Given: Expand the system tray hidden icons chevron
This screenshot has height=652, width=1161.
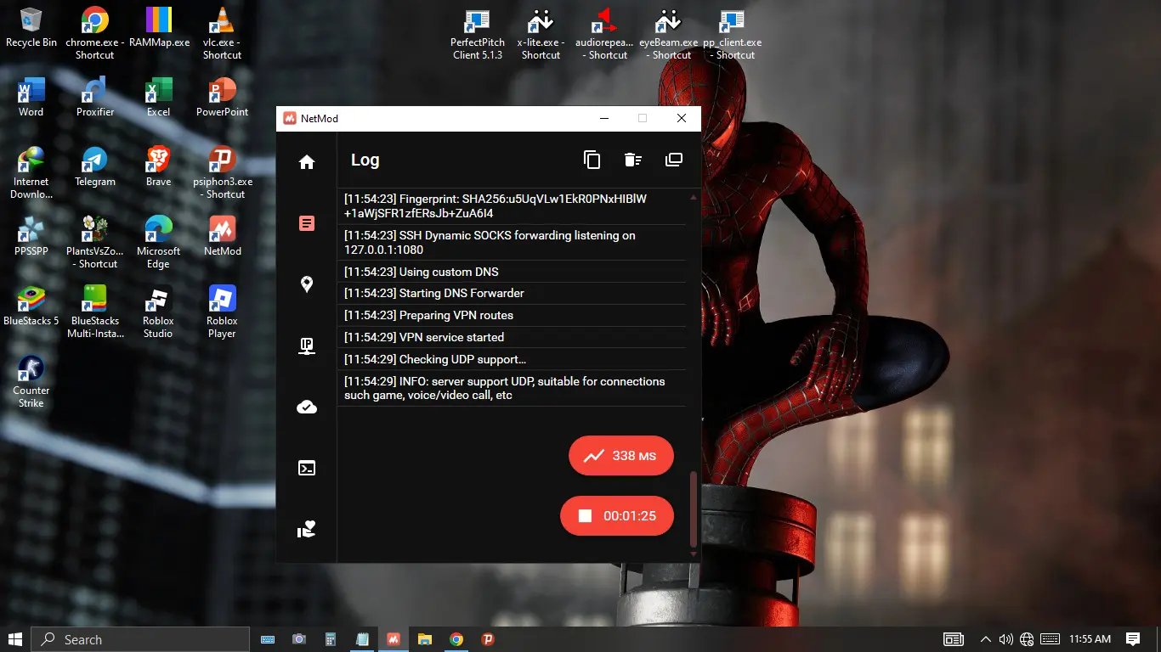Looking at the screenshot, I should pos(986,639).
